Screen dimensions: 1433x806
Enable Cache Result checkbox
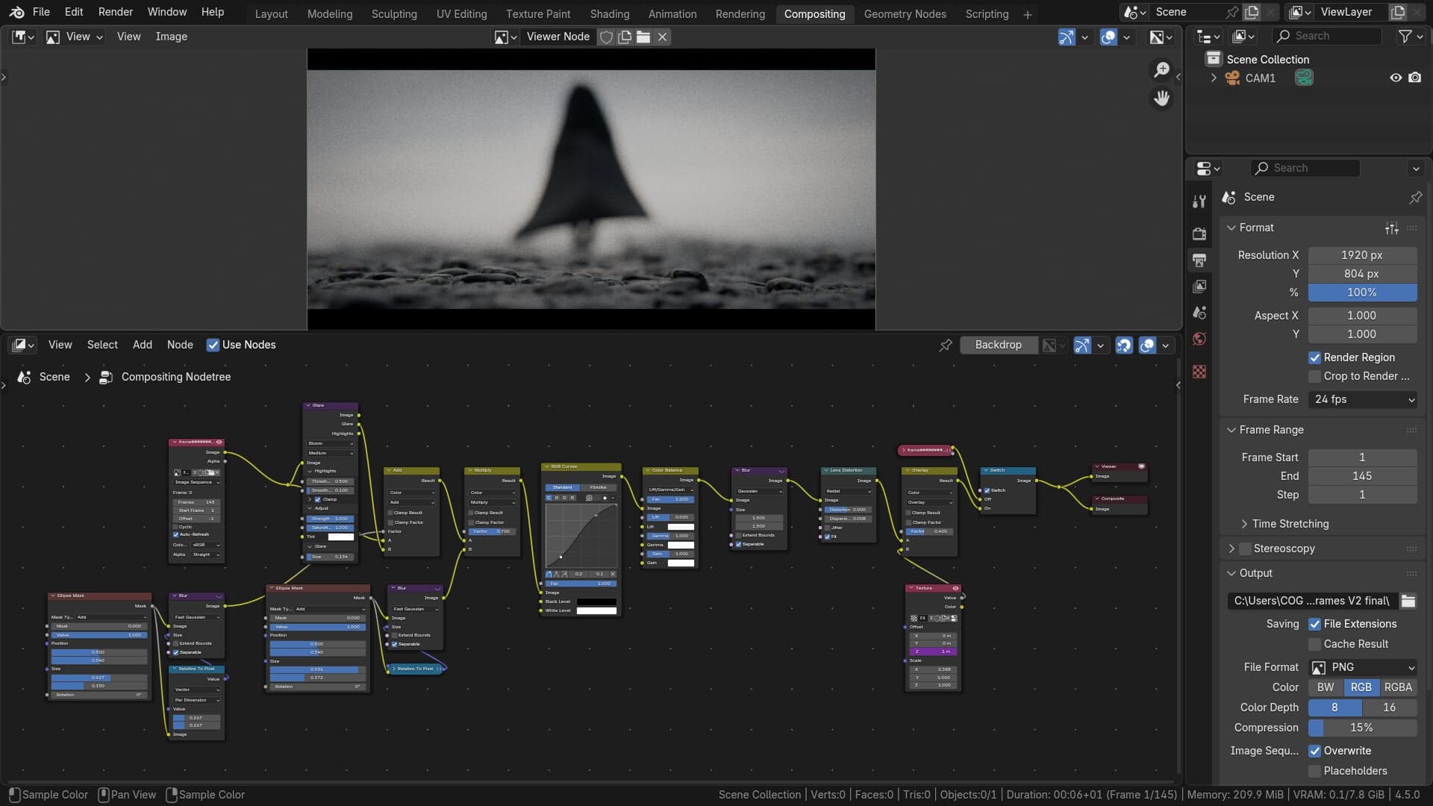coord(1314,644)
